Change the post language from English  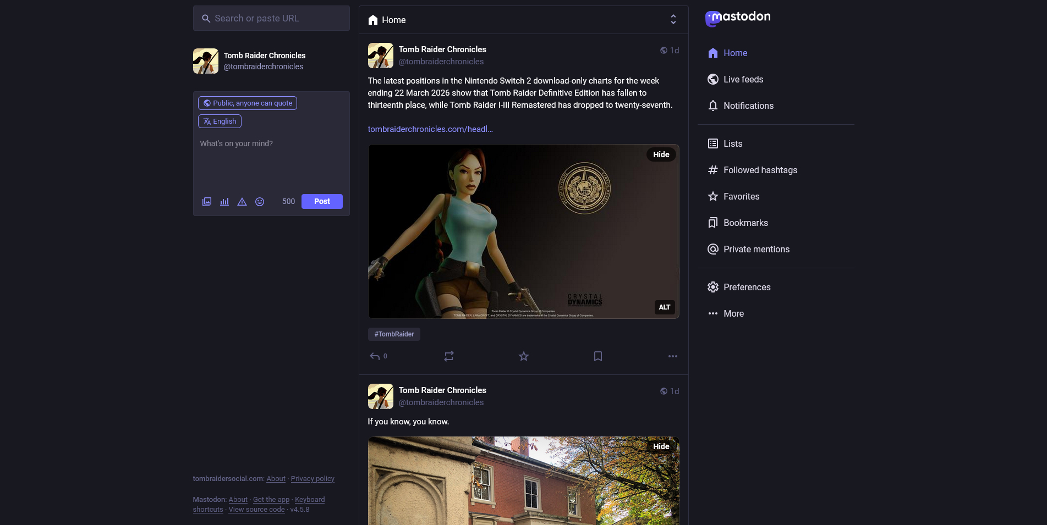coord(220,121)
